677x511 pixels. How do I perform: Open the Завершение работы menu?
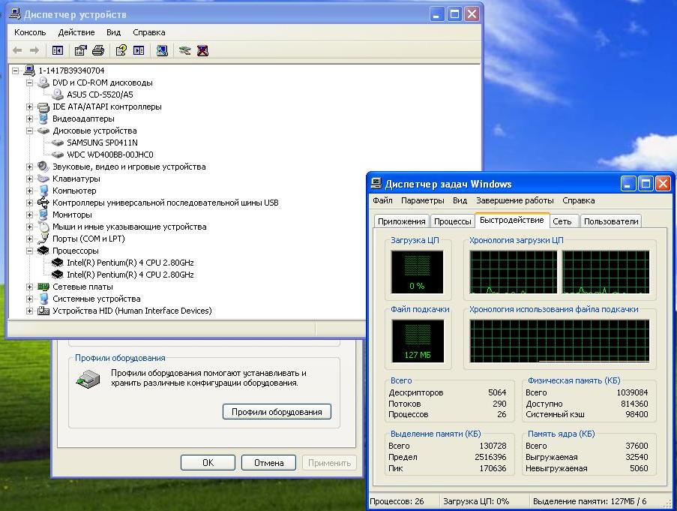[514, 200]
